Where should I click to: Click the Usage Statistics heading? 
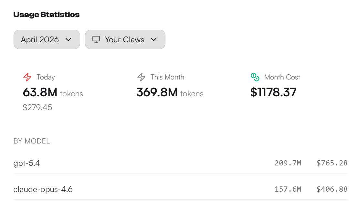tap(46, 15)
